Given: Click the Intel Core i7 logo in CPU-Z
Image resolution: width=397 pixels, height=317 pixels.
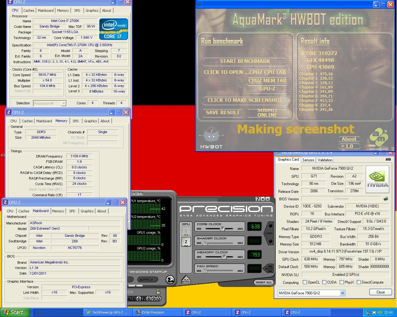Looking at the screenshot, I should pos(114,29).
